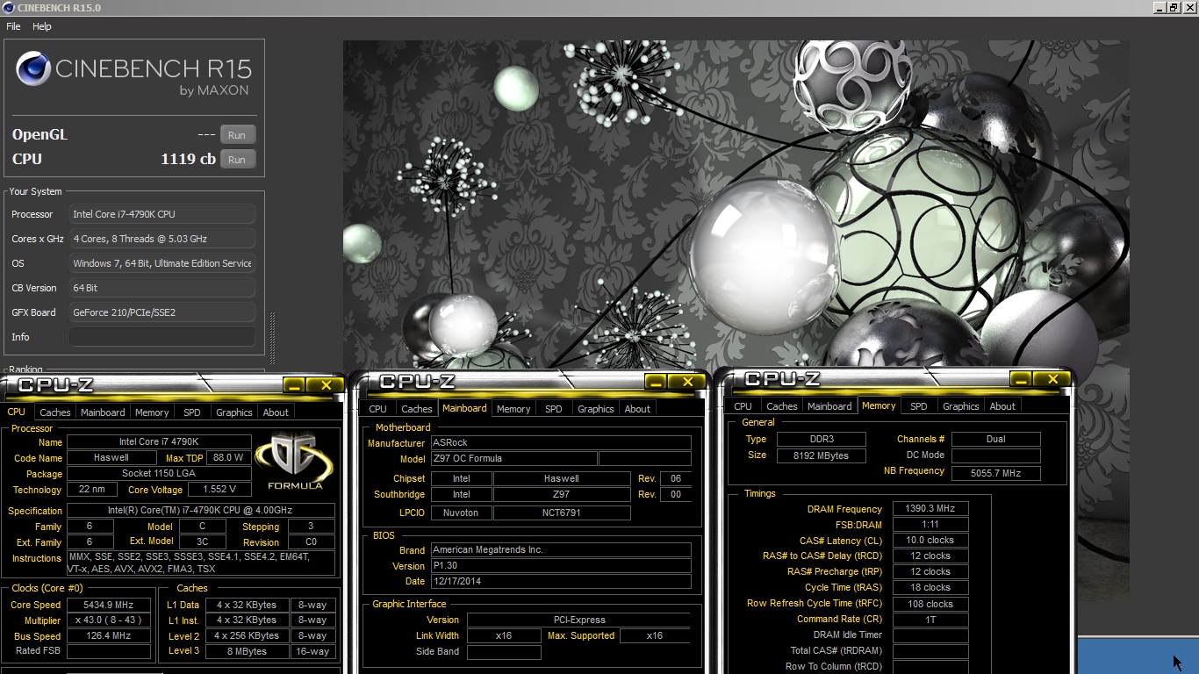1199x674 pixels.
Task: Click the Row Refresh Cycle Time 108 clocks value
Action: coord(930,604)
